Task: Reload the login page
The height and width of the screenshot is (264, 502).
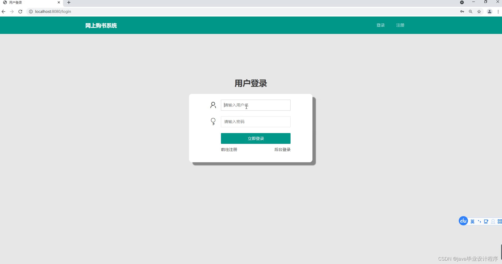Action: point(20,12)
